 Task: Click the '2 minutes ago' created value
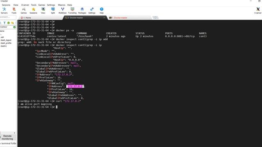pos(115,36)
